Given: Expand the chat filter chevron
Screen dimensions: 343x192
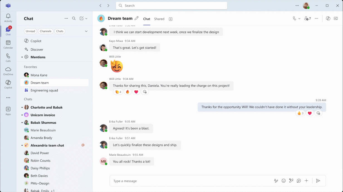Looking at the screenshot, I should pyautogui.click(x=86, y=31).
